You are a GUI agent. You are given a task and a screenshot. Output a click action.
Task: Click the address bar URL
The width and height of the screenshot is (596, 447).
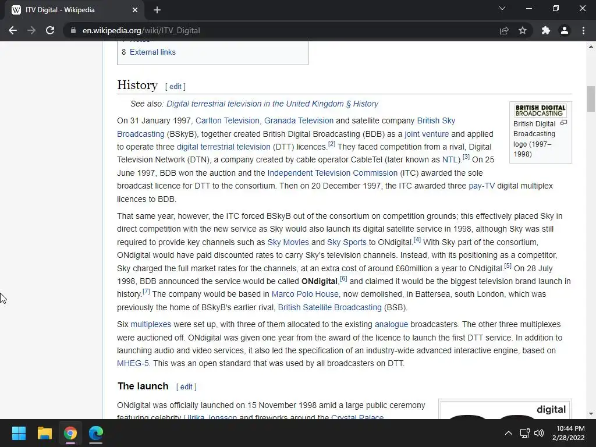click(x=141, y=30)
